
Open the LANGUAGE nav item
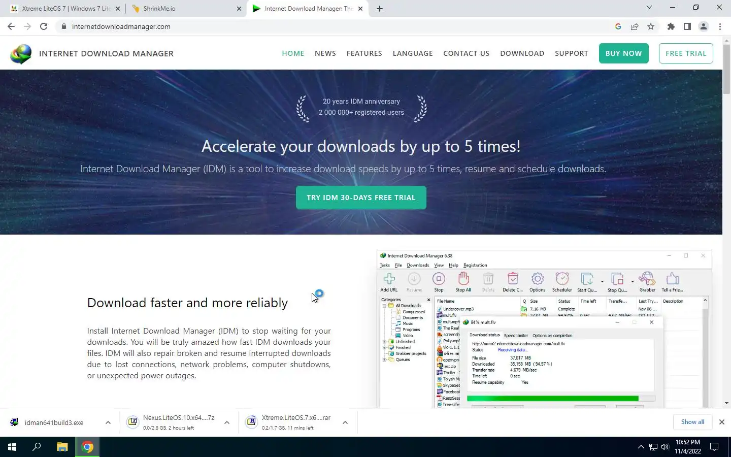click(x=413, y=53)
